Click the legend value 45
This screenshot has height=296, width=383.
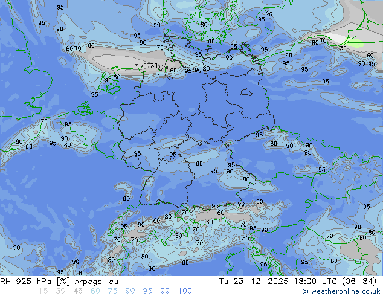tap(78, 291)
